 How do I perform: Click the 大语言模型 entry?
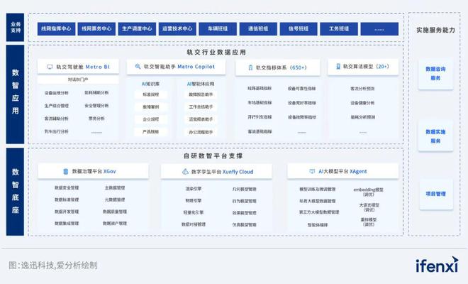369,207
